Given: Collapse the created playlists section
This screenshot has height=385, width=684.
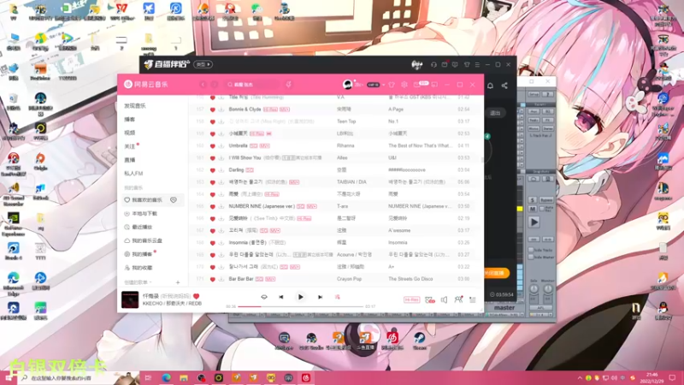Looking at the screenshot, I should 151,282.
